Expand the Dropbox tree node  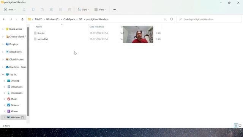coord(3,44)
